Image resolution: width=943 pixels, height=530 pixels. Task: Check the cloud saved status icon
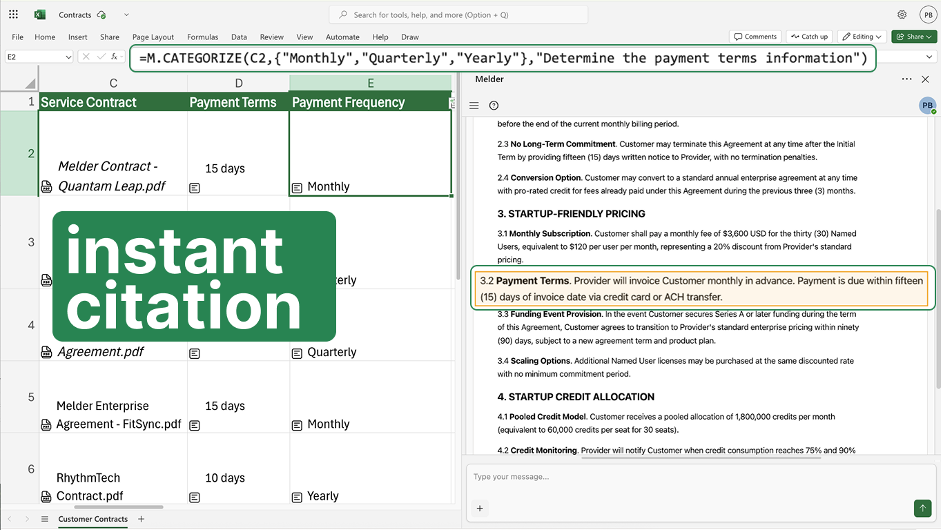click(x=102, y=14)
